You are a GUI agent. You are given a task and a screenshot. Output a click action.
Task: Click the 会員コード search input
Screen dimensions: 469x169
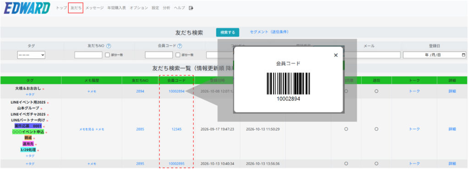159,55
